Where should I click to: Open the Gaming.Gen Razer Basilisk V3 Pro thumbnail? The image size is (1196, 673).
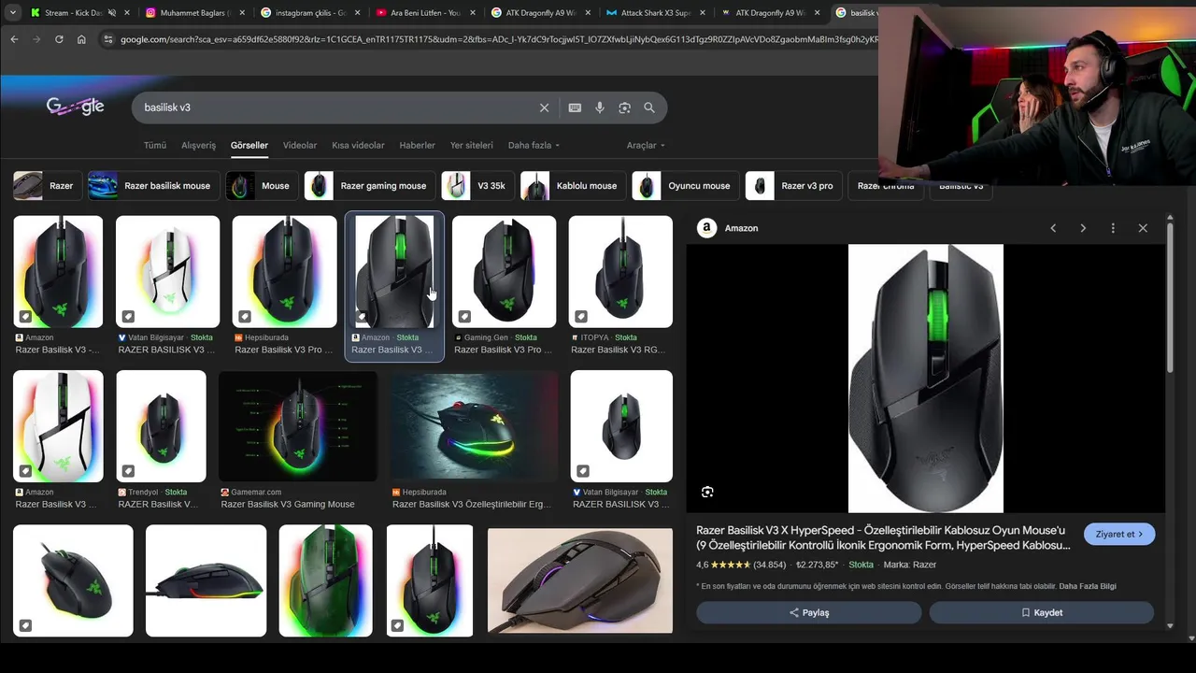(504, 272)
